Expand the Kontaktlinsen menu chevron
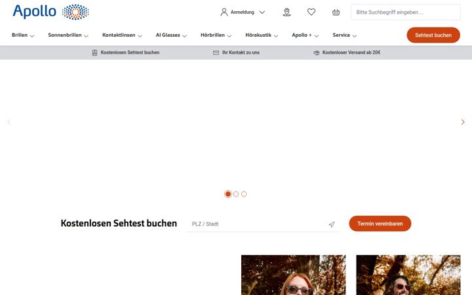The image size is (472, 295). coord(140,36)
